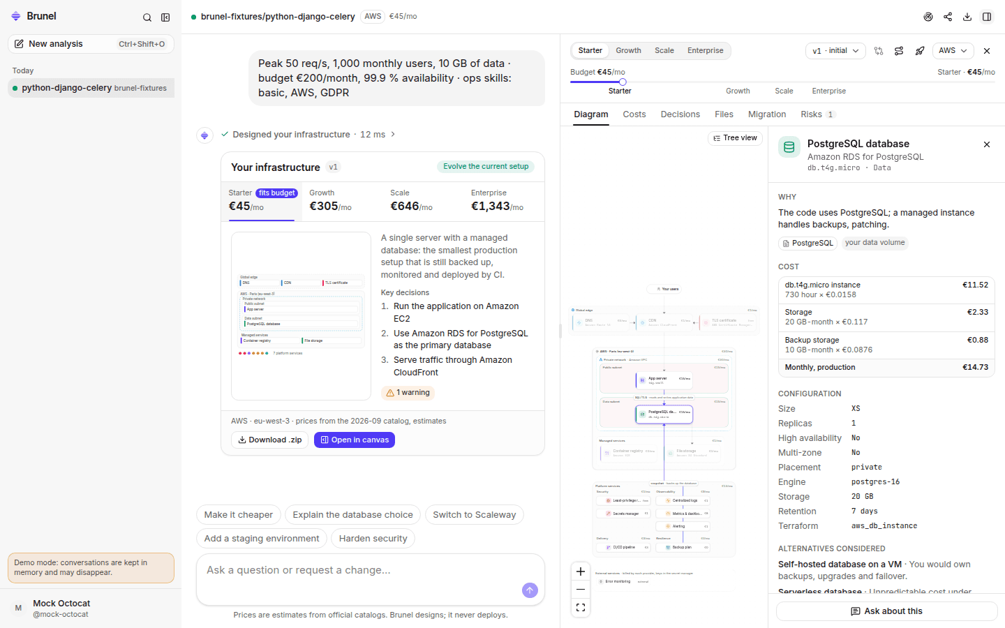Viewport: 1005px width, 628px height.
Task: Focus the Ask a question input field
Action: point(360,571)
